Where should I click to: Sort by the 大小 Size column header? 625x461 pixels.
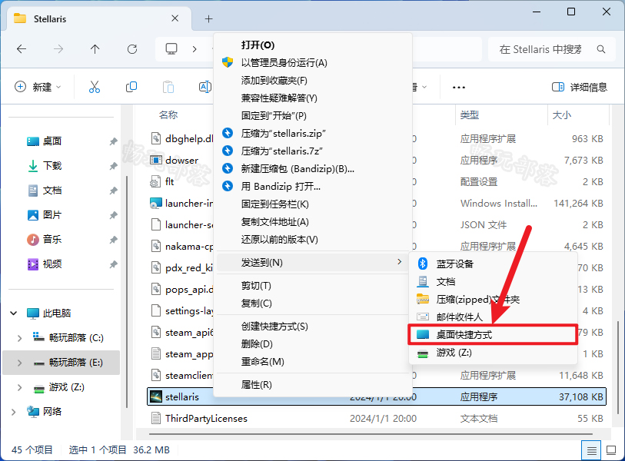point(562,115)
